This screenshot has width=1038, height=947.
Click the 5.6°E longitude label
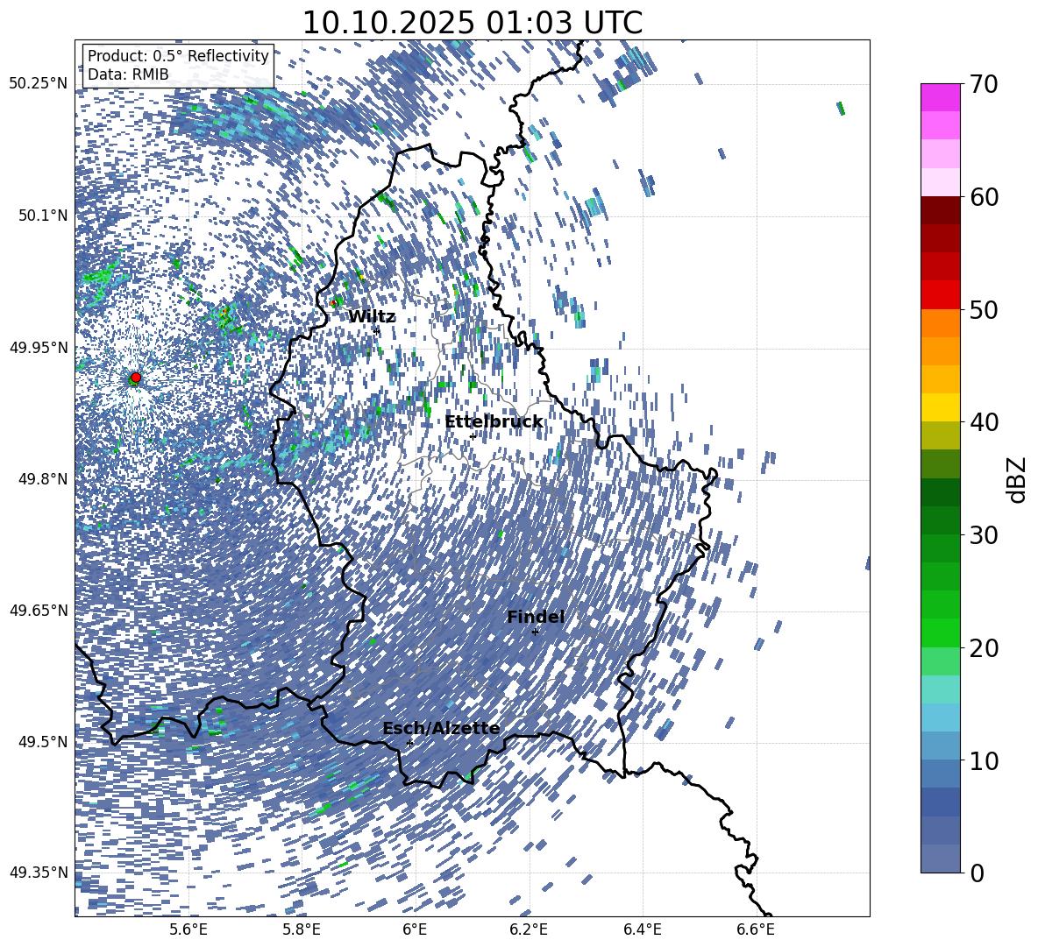tap(188, 929)
